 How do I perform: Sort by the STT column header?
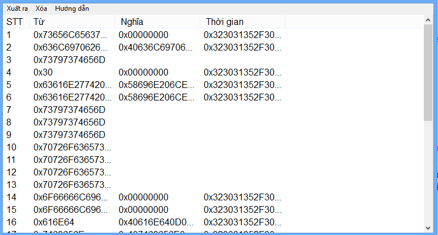16,22
